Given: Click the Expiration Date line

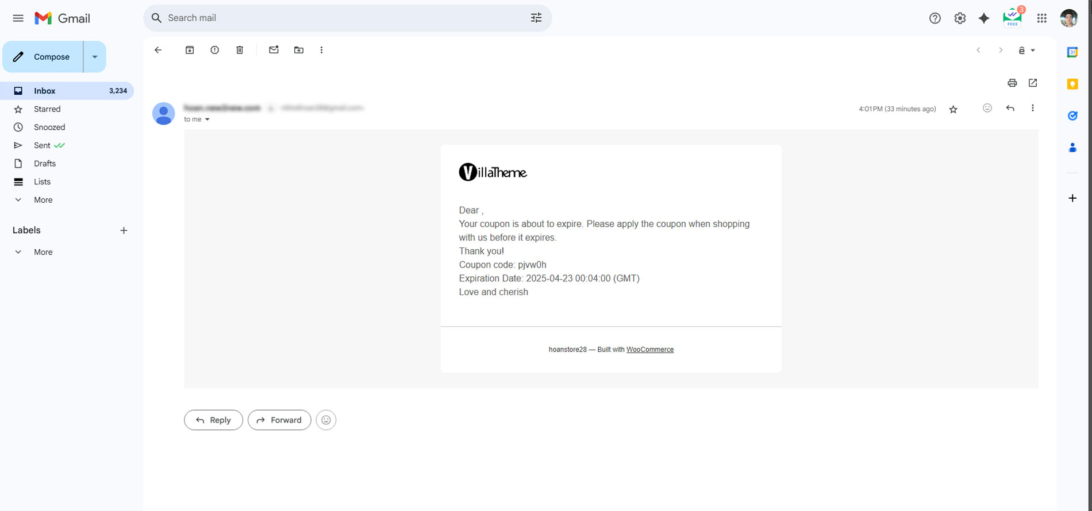Looking at the screenshot, I should tap(549, 278).
